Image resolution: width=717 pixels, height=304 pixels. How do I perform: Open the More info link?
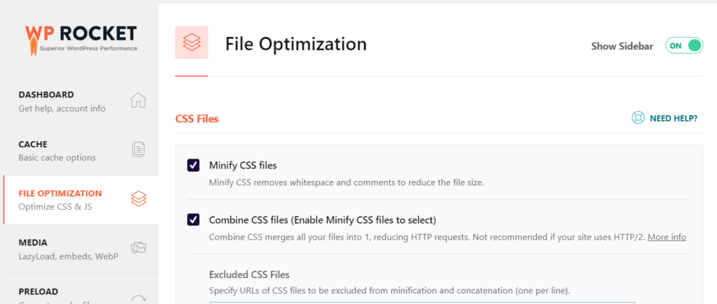(x=667, y=238)
